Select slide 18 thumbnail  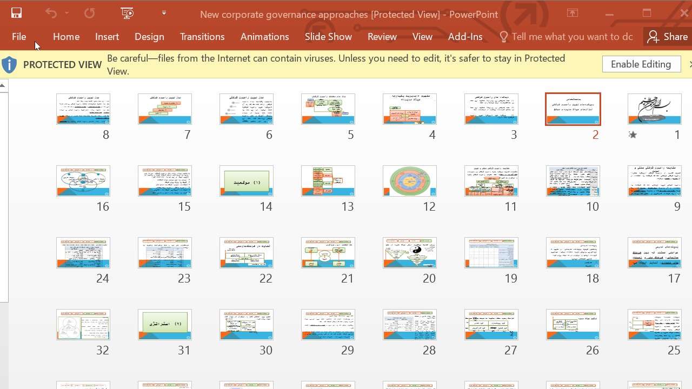coord(573,253)
